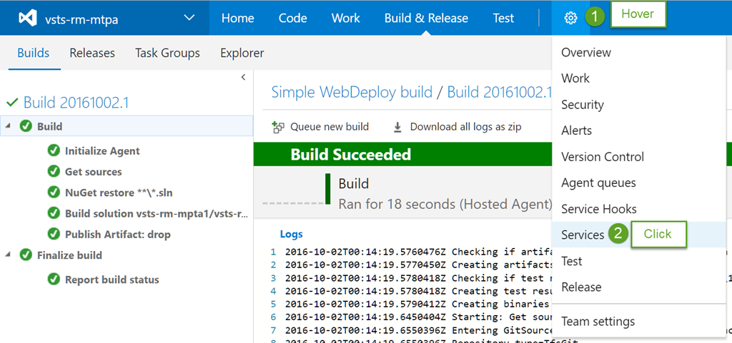Image resolution: width=732 pixels, height=343 pixels.
Task: Click green check beside Publish Artifact: drop
Action: point(53,234)
